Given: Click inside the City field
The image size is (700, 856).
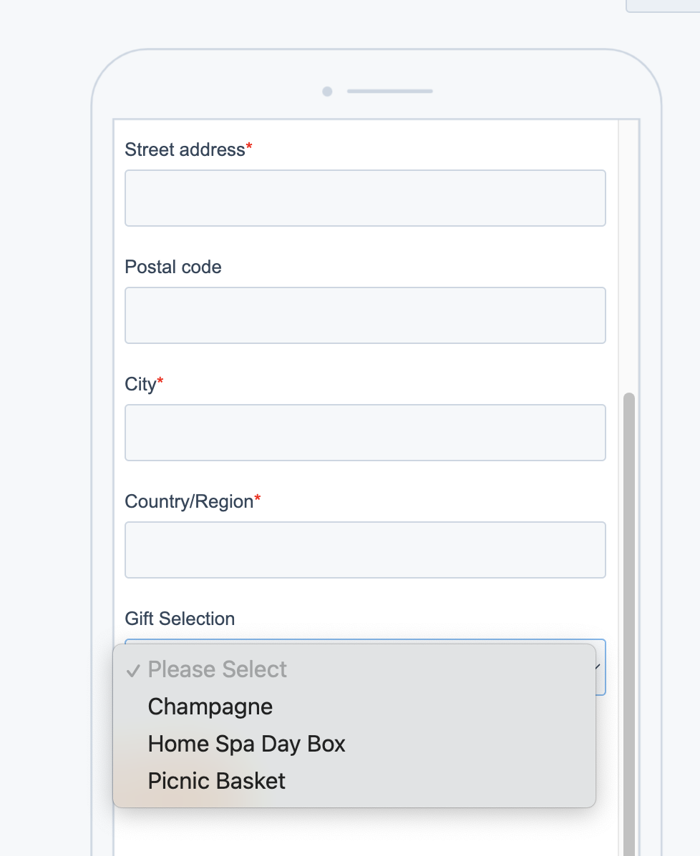Looking at the screenshot, I should 365,433.
